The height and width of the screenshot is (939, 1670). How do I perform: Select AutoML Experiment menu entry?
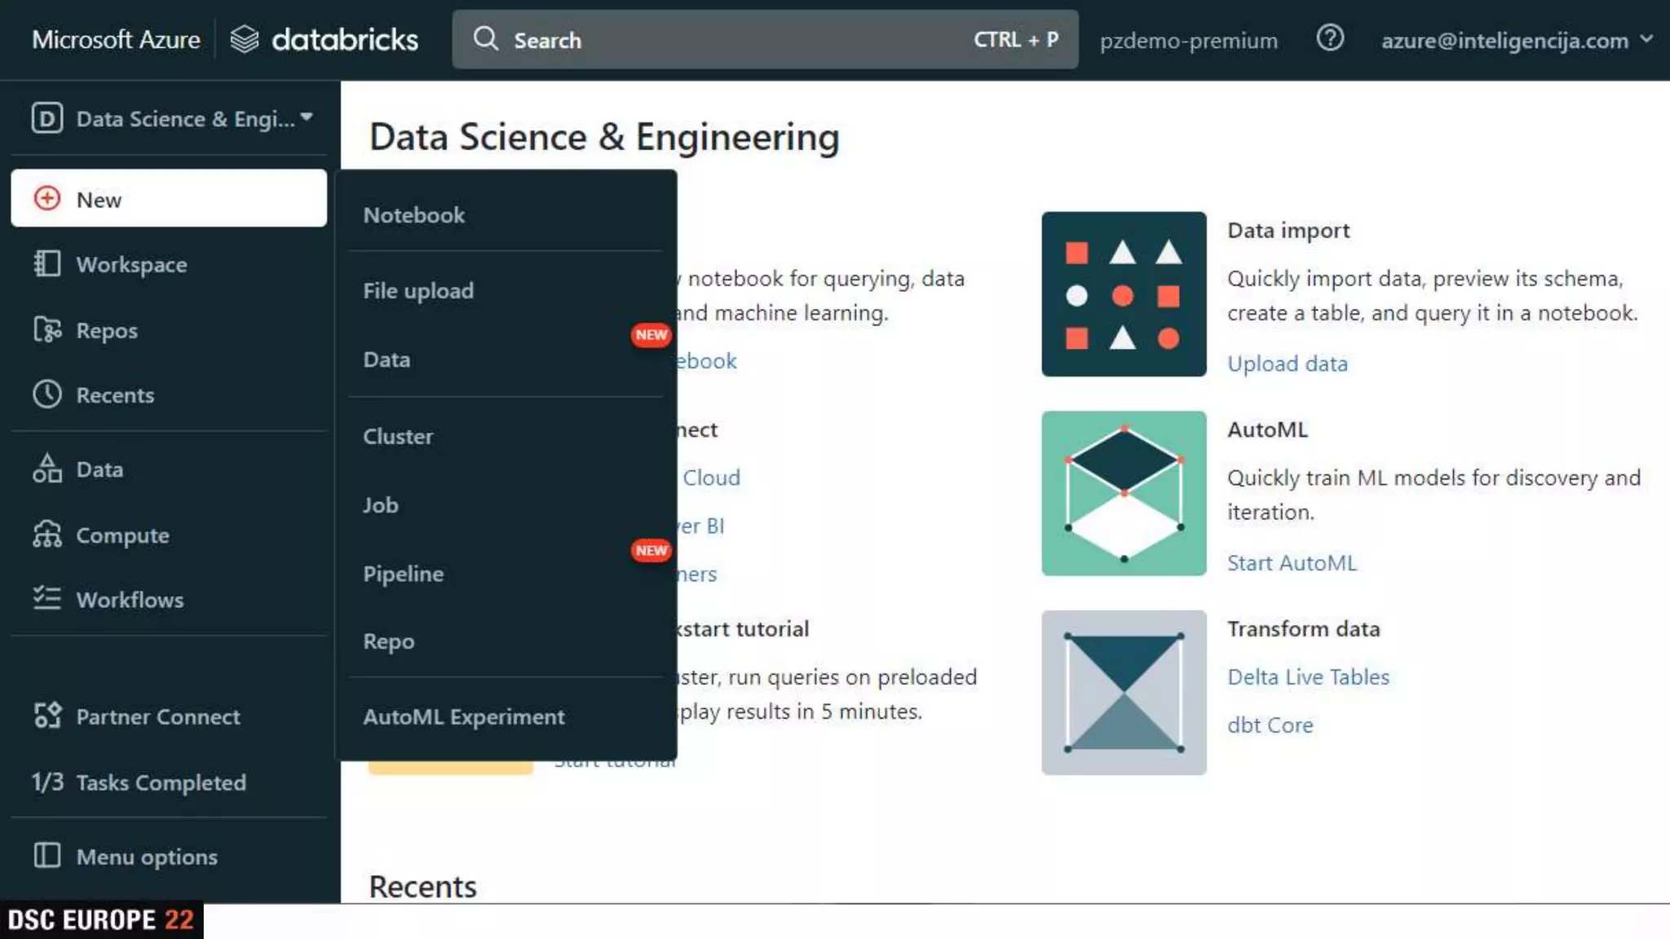463,716
